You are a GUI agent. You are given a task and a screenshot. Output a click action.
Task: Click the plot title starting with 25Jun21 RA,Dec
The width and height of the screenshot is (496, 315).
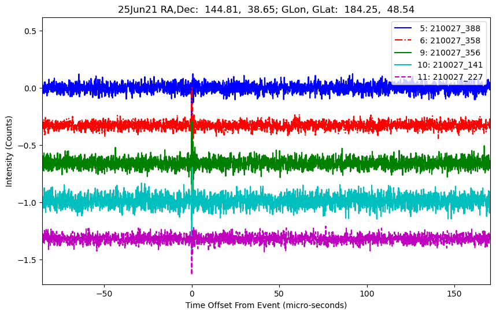pyautogui.click(x=266, y=9)
